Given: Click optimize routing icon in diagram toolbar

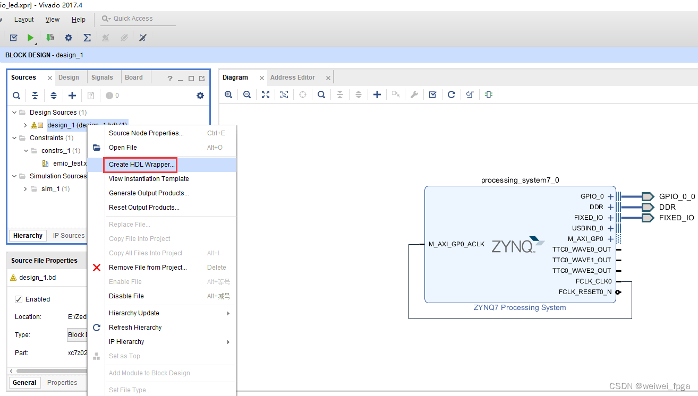Looking at the screenshot, I should [470, 94].
